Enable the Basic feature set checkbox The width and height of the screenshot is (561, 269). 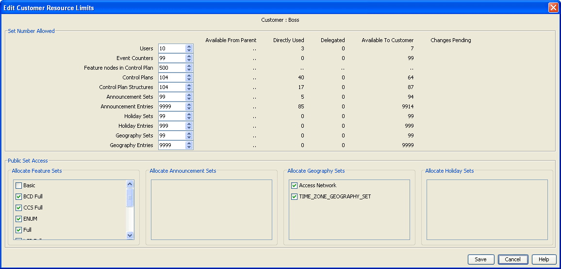click(x=18, y=185)
